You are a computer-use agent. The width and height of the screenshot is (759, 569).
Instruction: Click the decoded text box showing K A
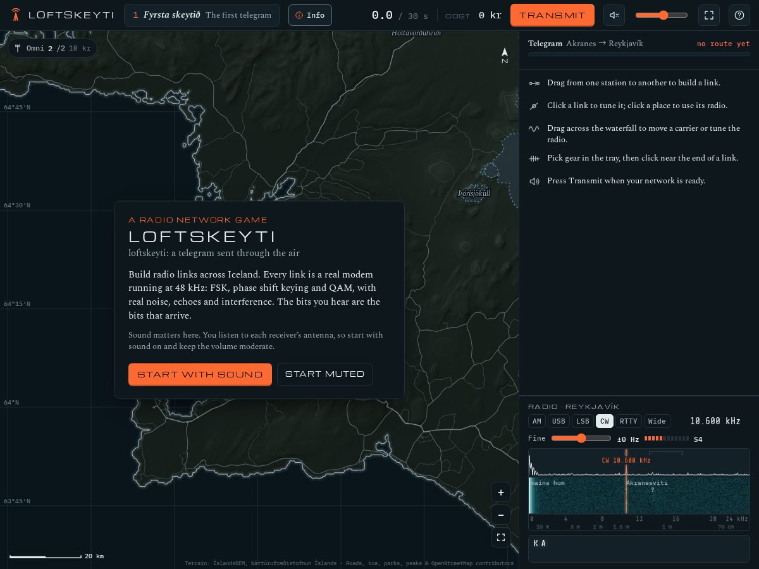coord(639,549)
